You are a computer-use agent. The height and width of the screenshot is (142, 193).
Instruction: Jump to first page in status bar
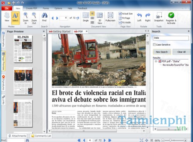tap(79, 140)
